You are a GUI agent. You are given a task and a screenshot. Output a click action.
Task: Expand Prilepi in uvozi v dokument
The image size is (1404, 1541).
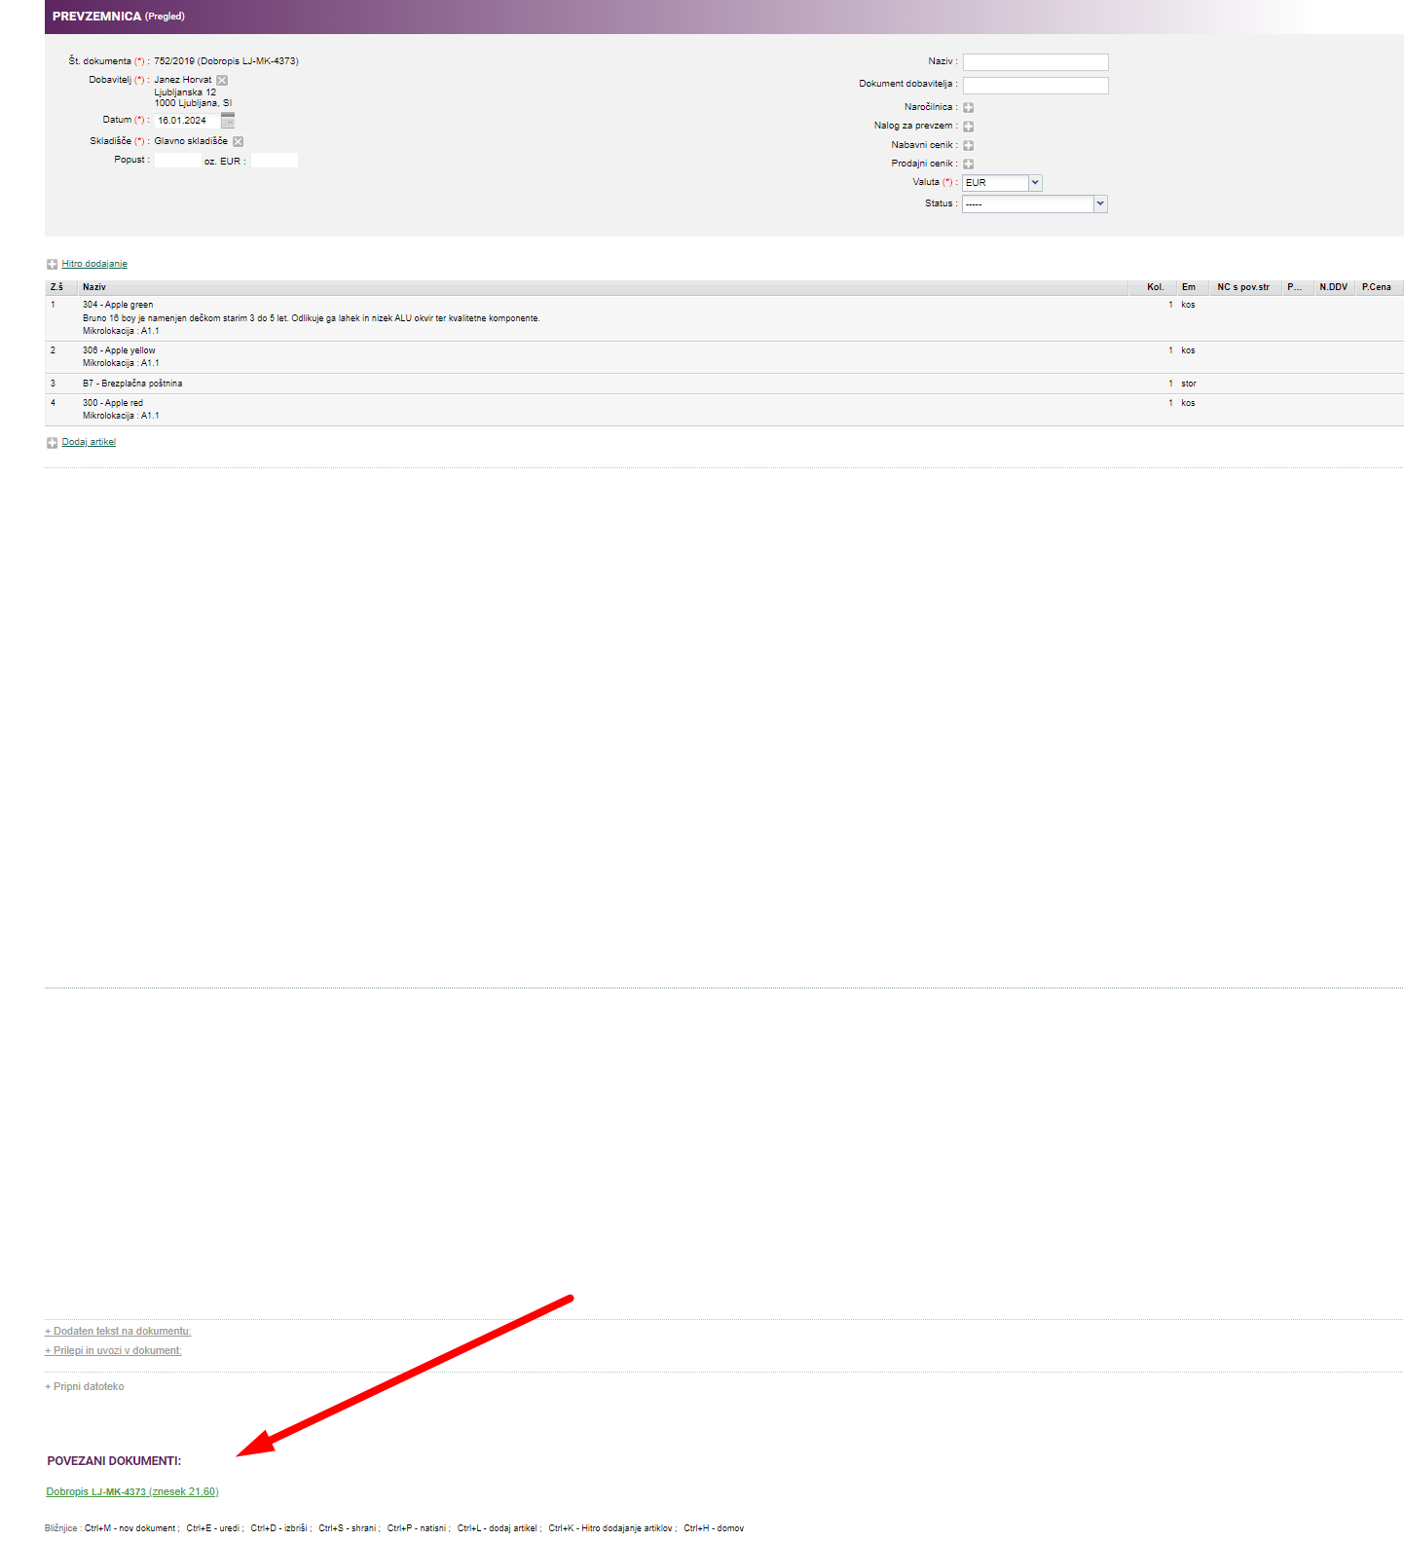(x=113, y=1350)
